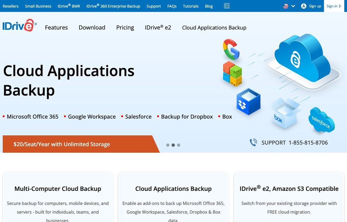Viewport: 347px width, 222px height.
Task: Go to IDrive BMR page
Action: pos(69,6)
